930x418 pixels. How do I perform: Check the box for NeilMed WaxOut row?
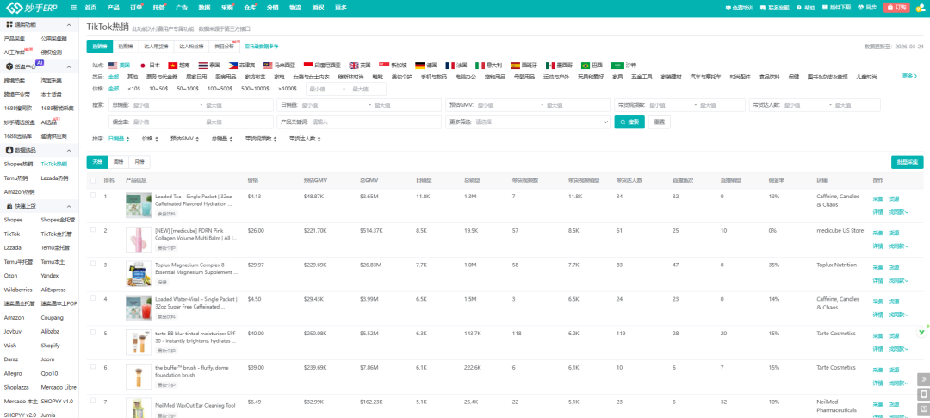click(x=92, y=402)
